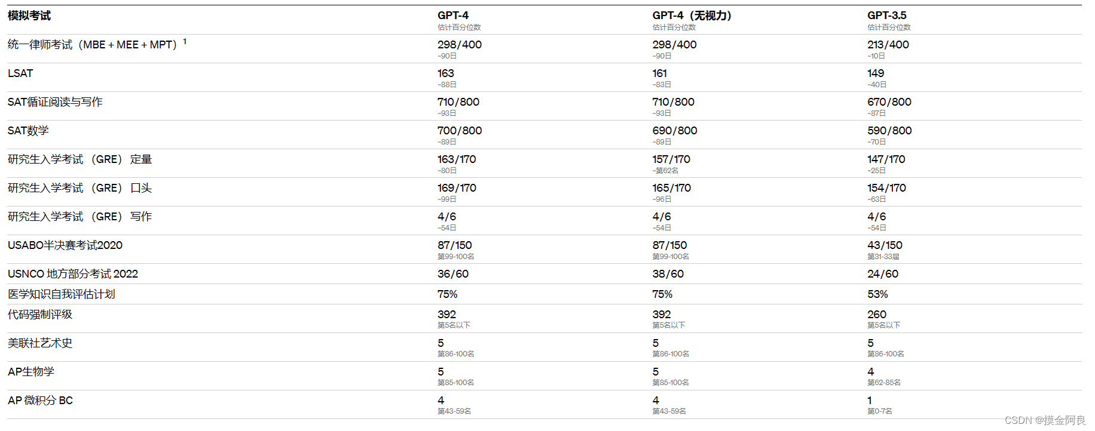The width and height of the screenshot is (1095, 431).
Task: Click the SAT循证阅读与写作 row label
Action: point(55,102)
